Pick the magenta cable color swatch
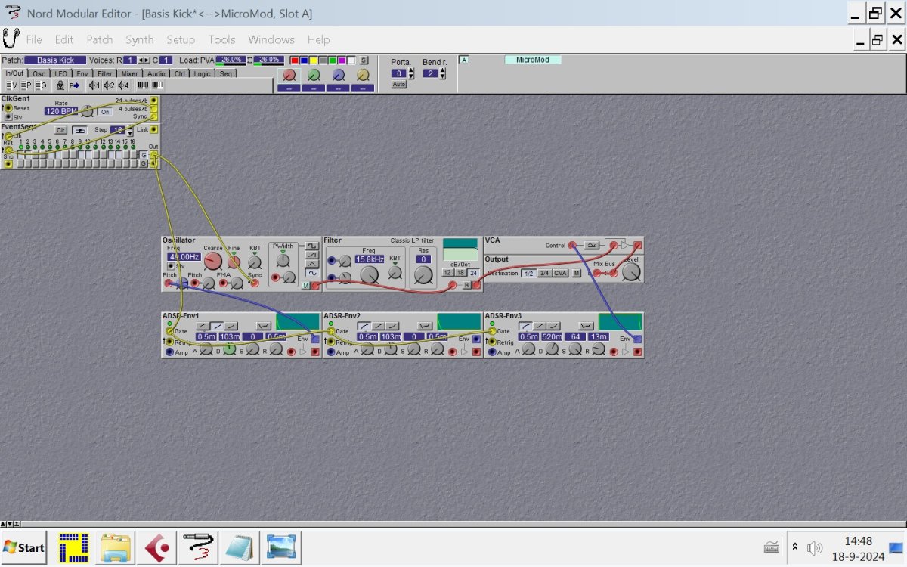Screen dimensions: 907x567 click(341, 60)
